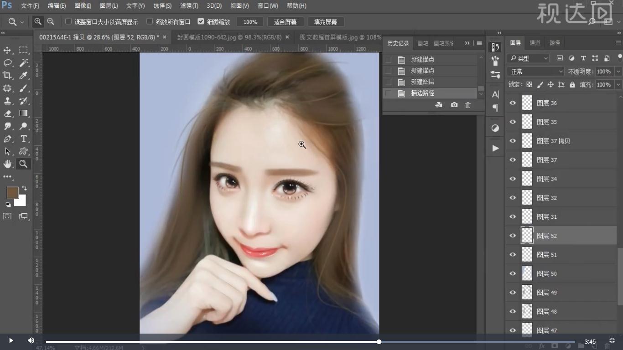This screenshot has height=350, width=623.
Task: Select the Magic Wand tool
Action: click(23, 63)
